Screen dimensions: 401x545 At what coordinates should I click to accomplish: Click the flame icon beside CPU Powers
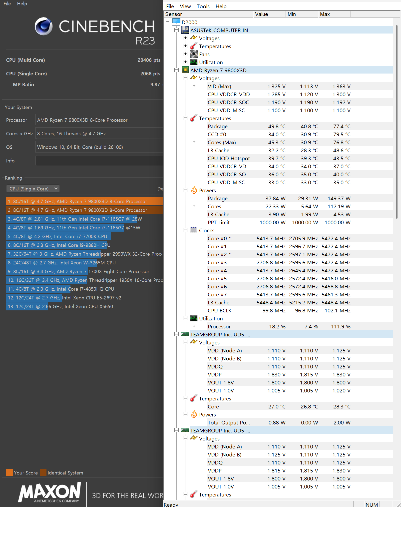pos(194,190)
